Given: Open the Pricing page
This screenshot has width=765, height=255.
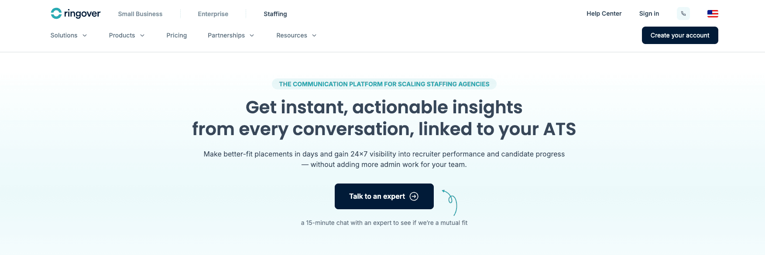Looking at the screenshot, I should (177, 36).
